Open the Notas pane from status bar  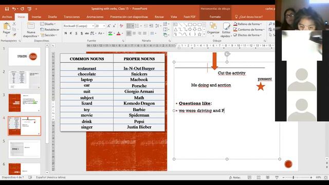(x=235, y=177)
